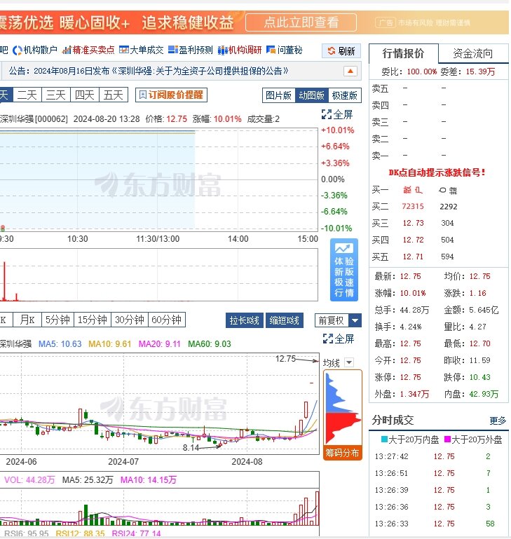Click 缩短K线 shorten K-line button

[285, 320]
